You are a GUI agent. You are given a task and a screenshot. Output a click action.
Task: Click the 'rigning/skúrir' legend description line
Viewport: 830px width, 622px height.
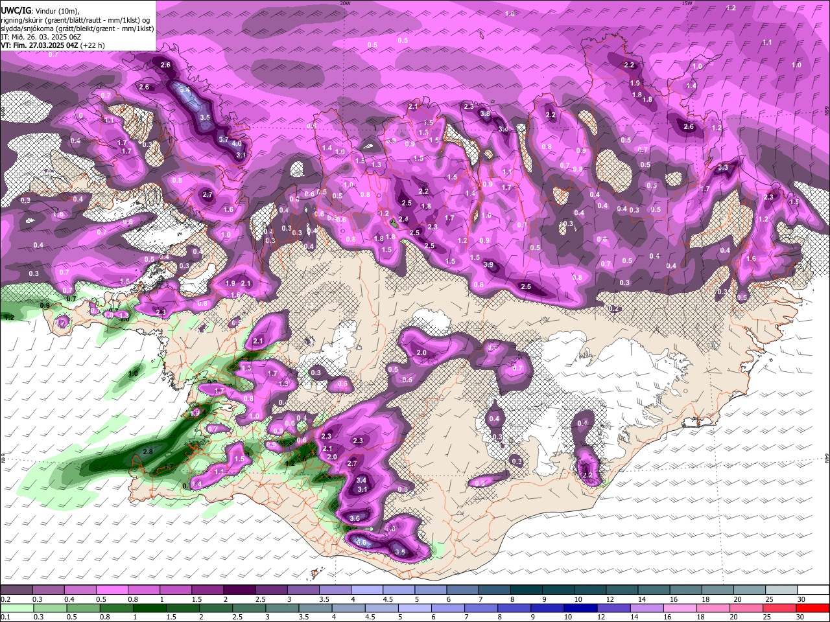pos(76,19)
